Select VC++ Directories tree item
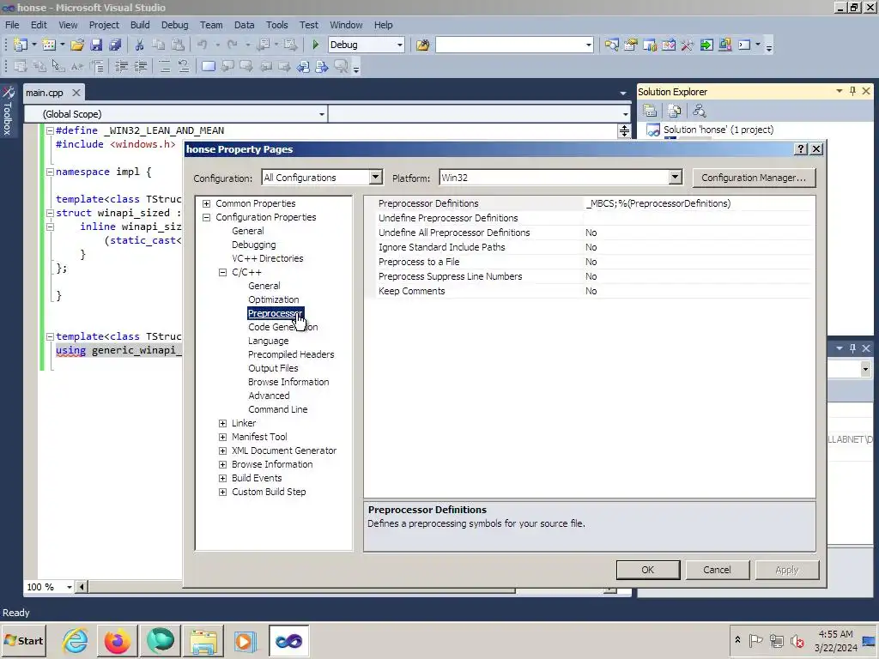This screenshot has height=659, width=879. pos(268,258)
